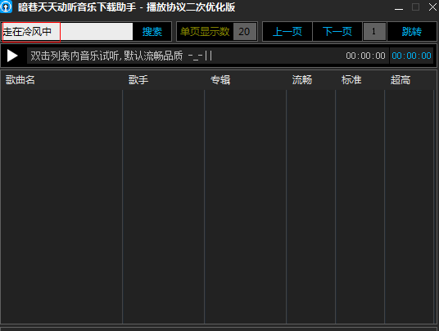This screenshot has width=439, height=331.
Task: Click the play triangle button
Action: [12, 56]
